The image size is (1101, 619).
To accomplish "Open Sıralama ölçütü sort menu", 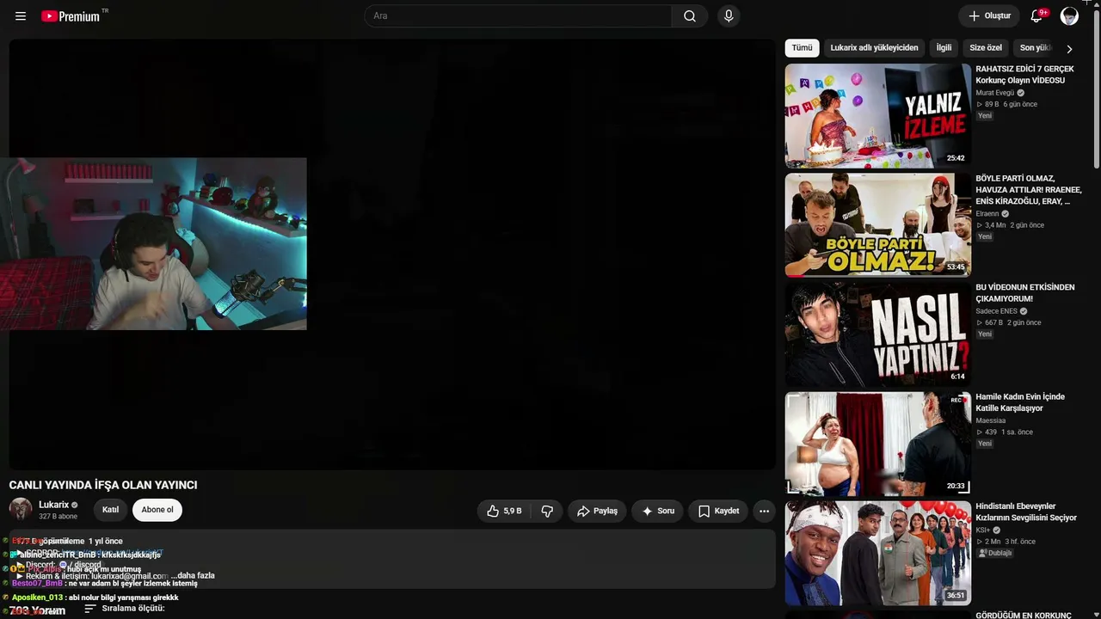I will (124, 609).
